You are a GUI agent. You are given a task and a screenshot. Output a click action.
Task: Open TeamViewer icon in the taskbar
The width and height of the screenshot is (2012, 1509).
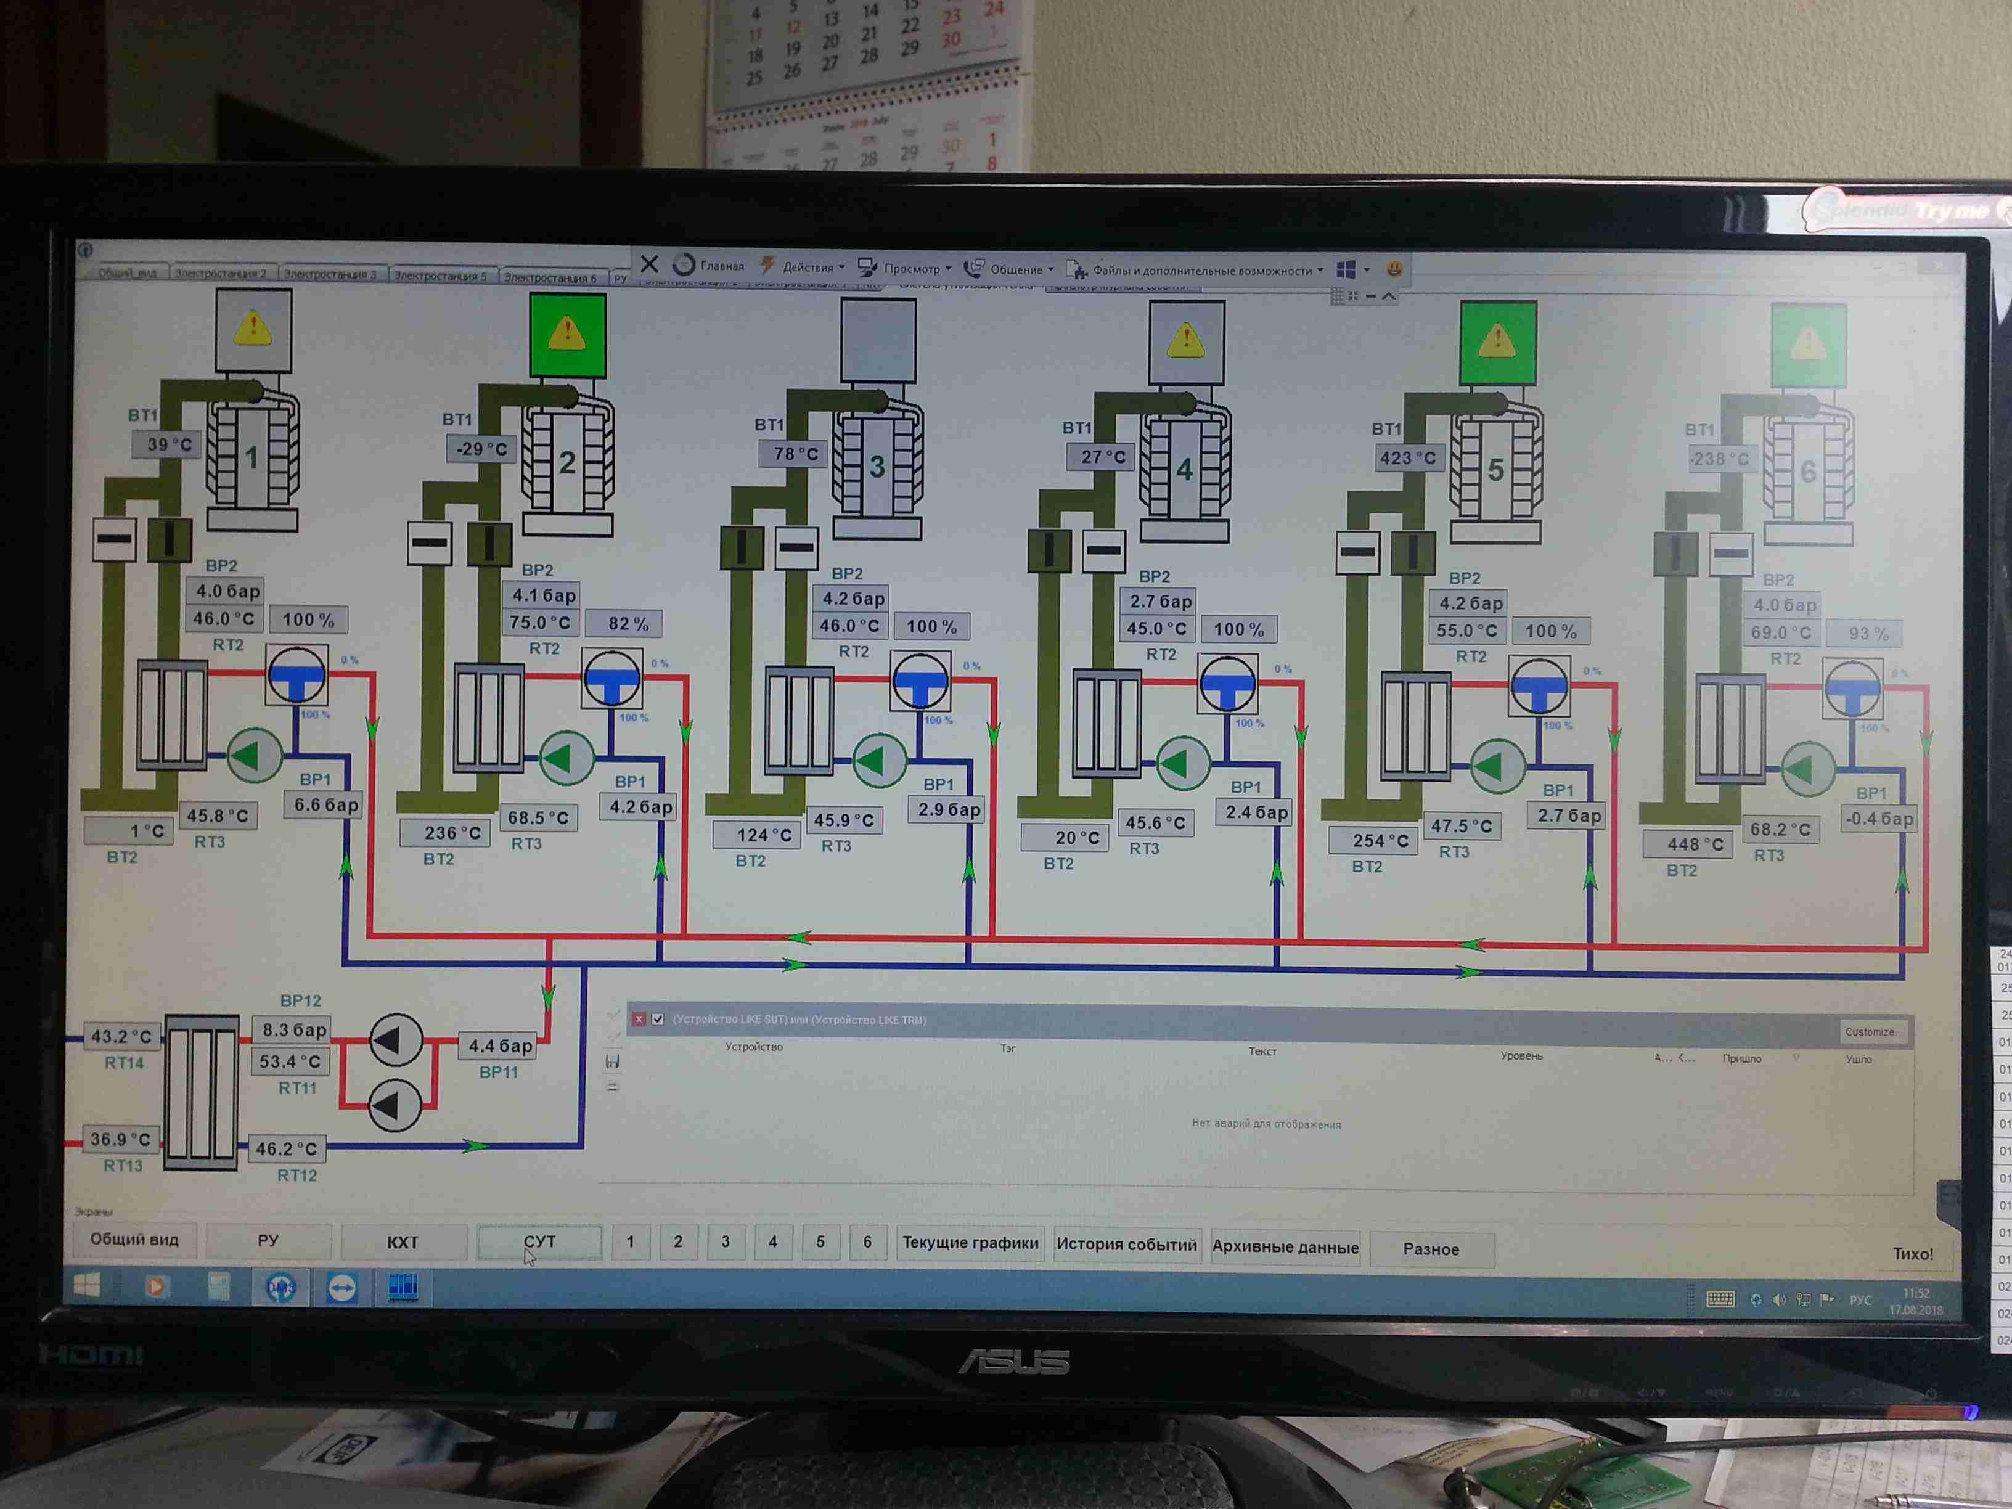pos(342,1287)
